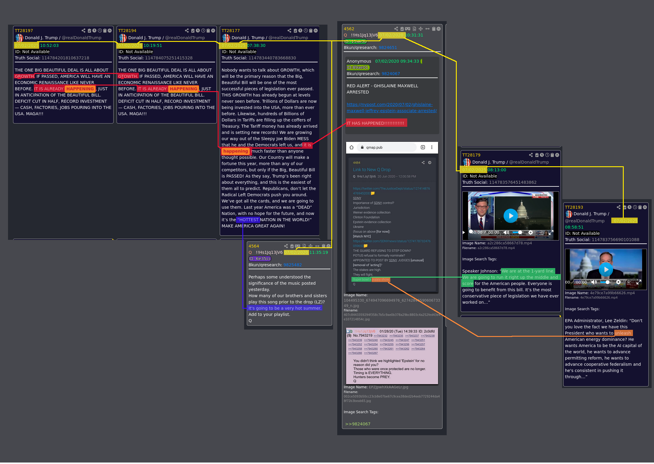The image size is (654, 464).
Task: Mute the Lee Zeldin video
Action: (x=594, y=282)
